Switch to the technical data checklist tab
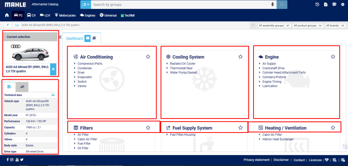Image resolution: width=348 pixels, height=166 pixels. point(10,87)
